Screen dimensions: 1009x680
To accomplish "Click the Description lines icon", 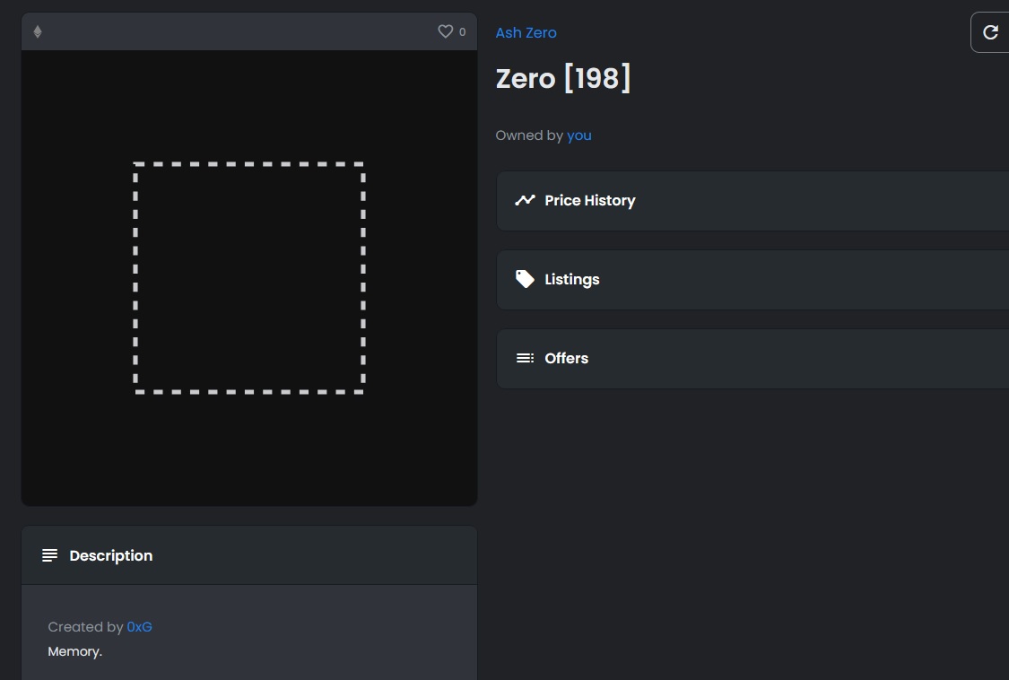I will click(x=49, y=555).
